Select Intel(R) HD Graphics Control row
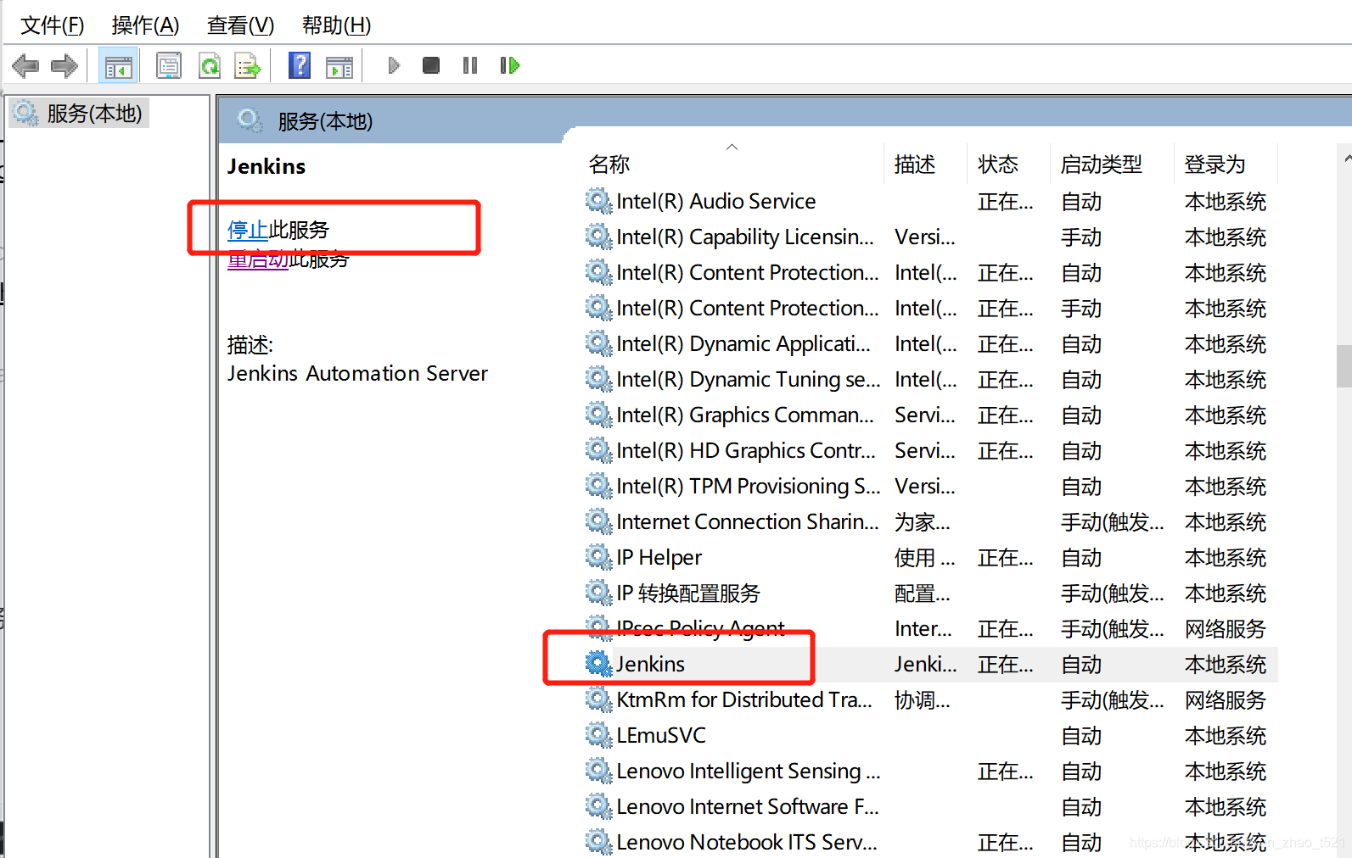Screen dimensions: 1352x858 (x=930, y=450)
